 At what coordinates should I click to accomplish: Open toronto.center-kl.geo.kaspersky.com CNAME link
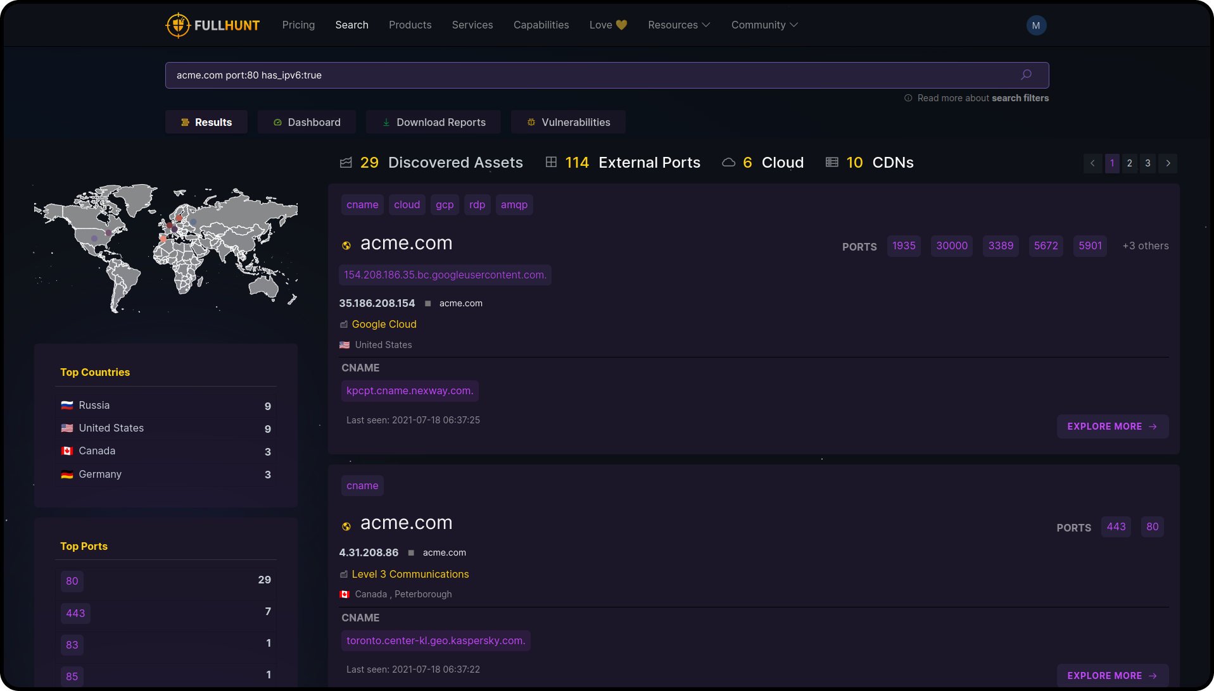(x=436, y=641)
